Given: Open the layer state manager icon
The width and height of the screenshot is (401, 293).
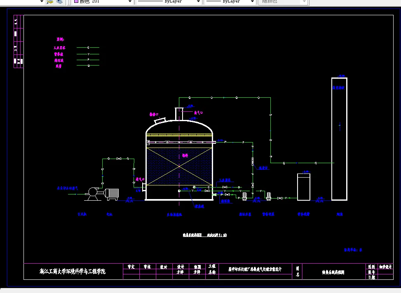Looking at the screenshot, I should pos(49,2).
